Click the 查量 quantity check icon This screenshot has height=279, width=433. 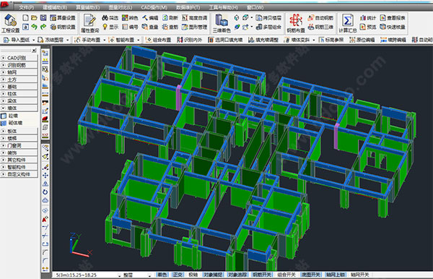[x=145, y=27]
